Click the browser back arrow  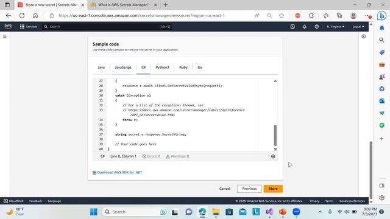9,15
